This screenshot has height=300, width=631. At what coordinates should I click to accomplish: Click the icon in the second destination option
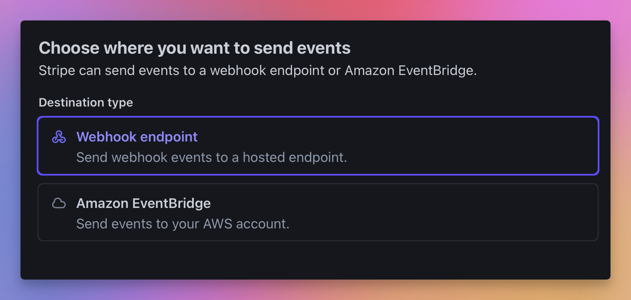click(x=59, y=203)
